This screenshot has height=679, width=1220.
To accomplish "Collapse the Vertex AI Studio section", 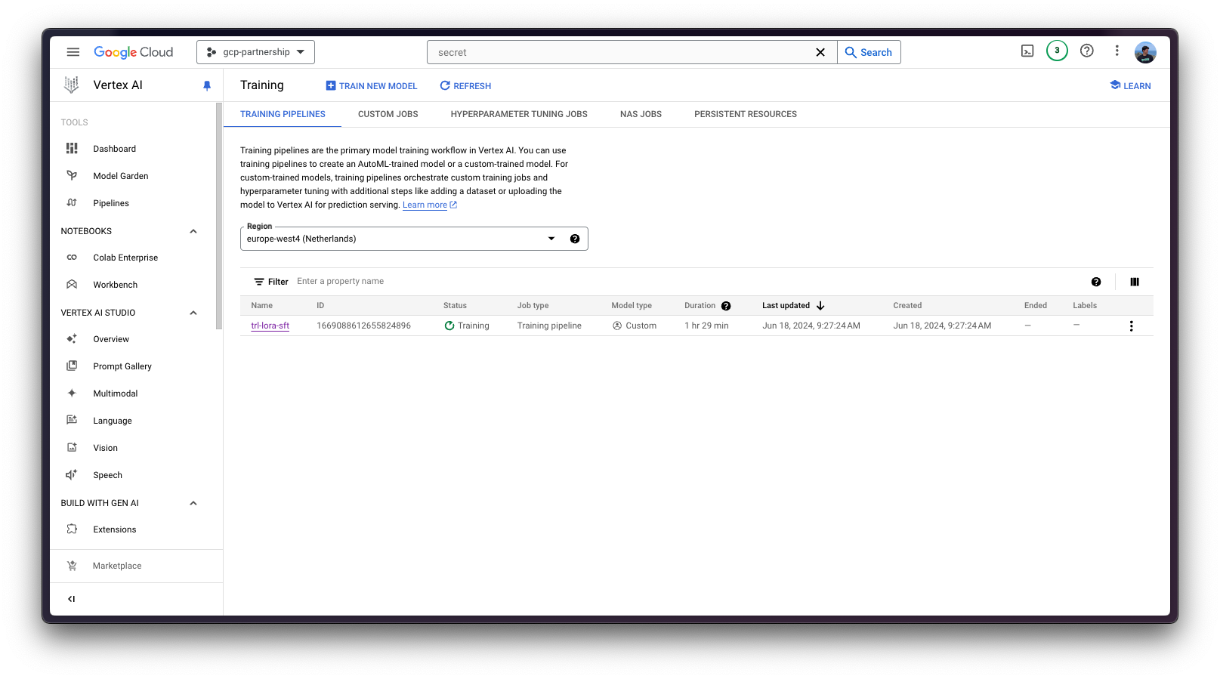I will point(193,313).
